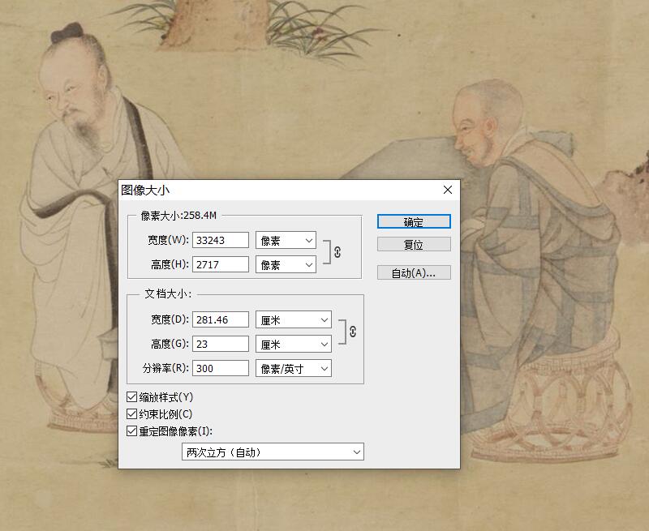The width and height of the screenshot is (649, 531).
Task: Toggle the 约束比例(C) checkbox
Action: tap(131, 414)
